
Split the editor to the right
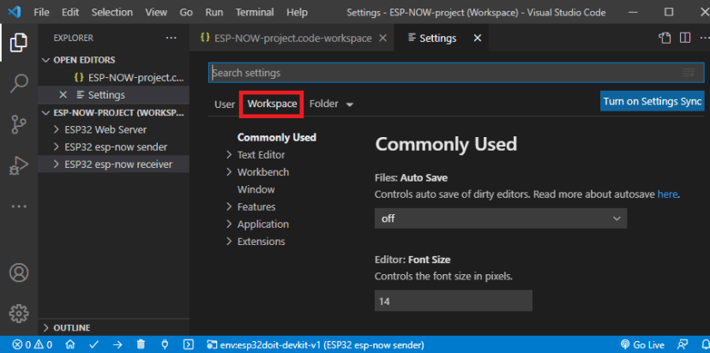[685, 38]
